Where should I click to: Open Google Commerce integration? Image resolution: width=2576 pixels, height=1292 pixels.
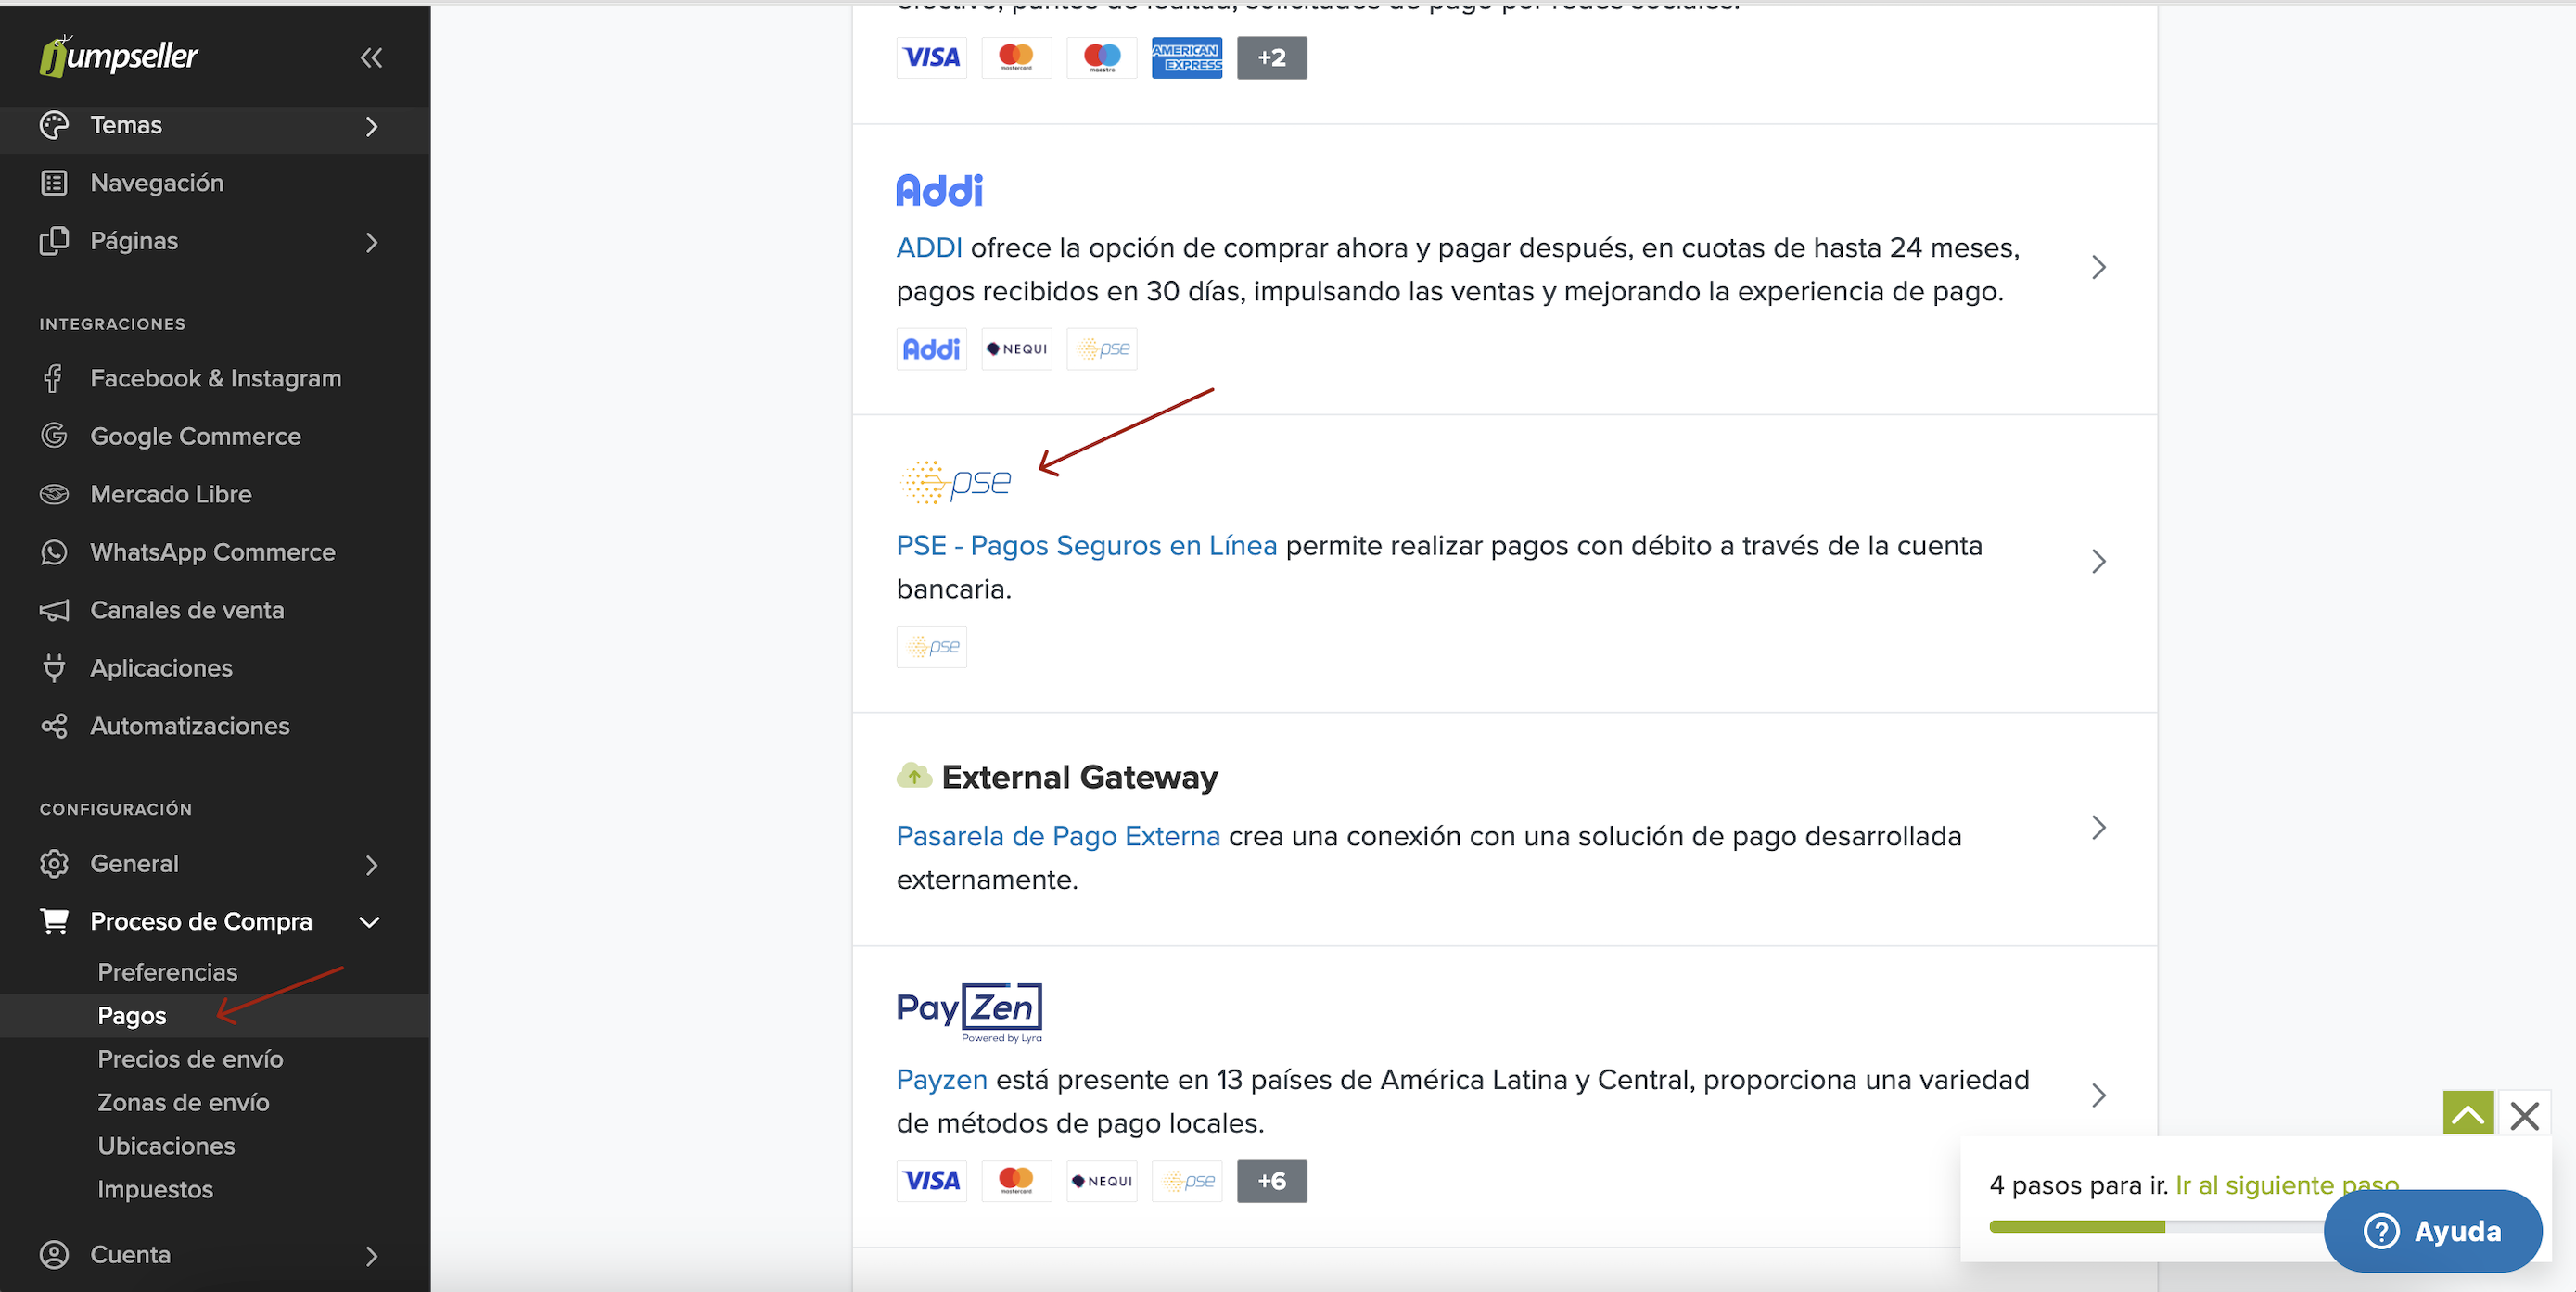click(195, 437)
